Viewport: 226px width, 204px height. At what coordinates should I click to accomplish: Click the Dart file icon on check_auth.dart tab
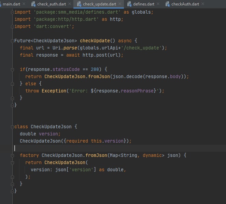(33, 4)
